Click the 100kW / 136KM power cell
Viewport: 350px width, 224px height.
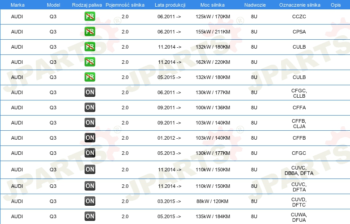click(213, 108)
